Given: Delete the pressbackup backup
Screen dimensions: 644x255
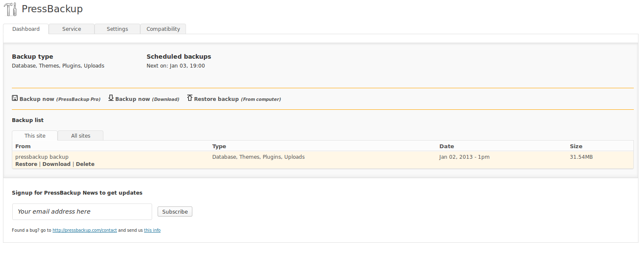Looking at the screenshot, I should 85,164.
